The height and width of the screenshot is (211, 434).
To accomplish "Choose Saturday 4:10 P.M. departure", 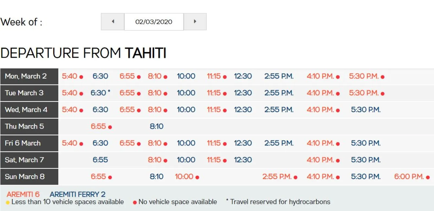I will [x=320, y=160].
